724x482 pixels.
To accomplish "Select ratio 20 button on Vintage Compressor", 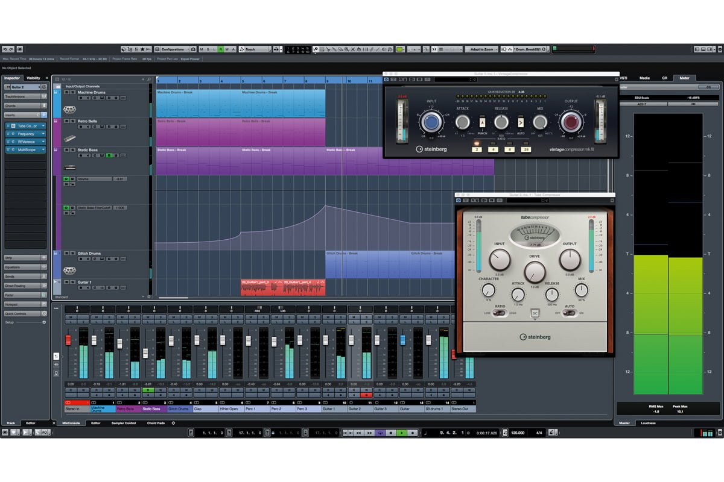I will [x=526, y=149].
